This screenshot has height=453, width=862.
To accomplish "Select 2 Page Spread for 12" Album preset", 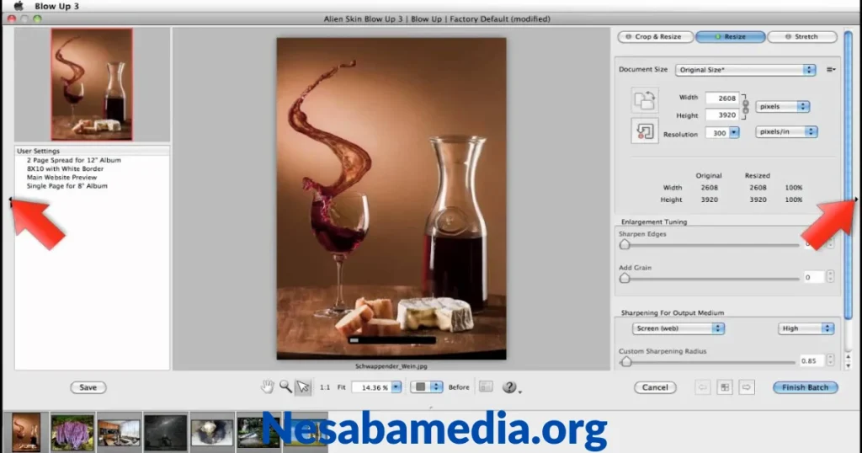I will coord(74,160).
